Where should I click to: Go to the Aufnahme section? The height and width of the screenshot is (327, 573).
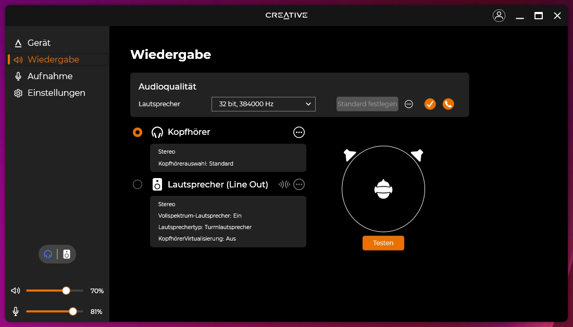pos(50,76)
